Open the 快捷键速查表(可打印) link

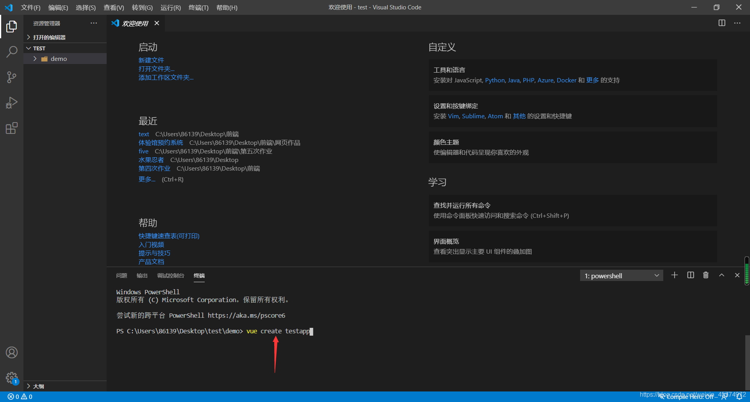coord(169,236)
